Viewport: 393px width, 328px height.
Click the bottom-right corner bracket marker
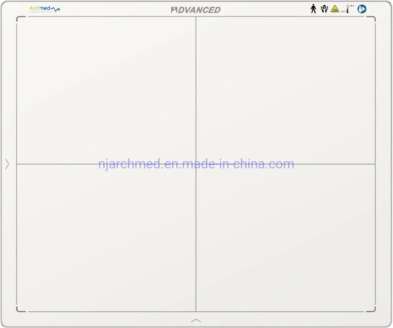point(373,310)
